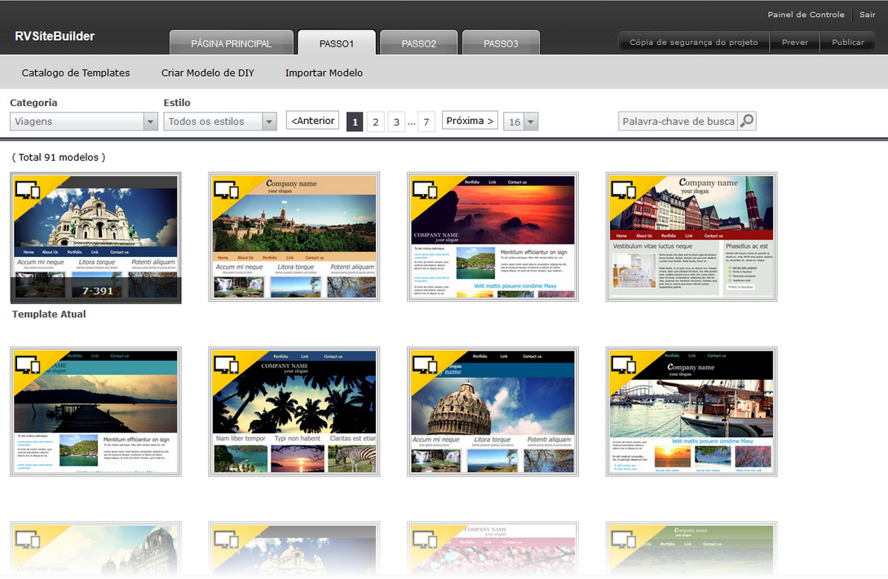Image resolution: width=888 pixels, height=579 pixels.
Task: Open the Categoria dropdown showing Viagens
Action: (83, 122)
